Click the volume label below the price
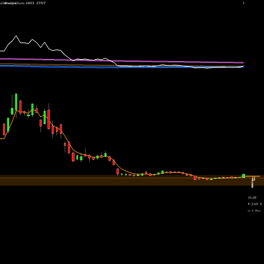 (254, 204)
